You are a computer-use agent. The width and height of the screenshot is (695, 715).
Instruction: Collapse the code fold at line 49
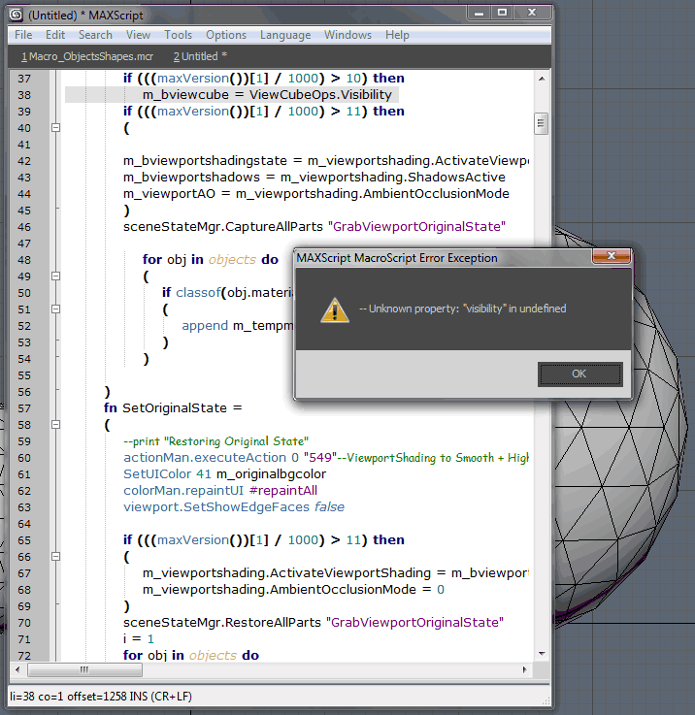pos(55,276)
